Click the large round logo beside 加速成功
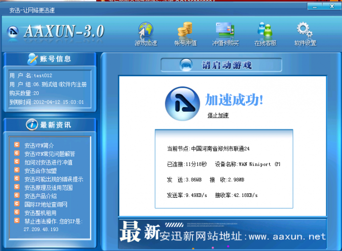 (182, 104)
